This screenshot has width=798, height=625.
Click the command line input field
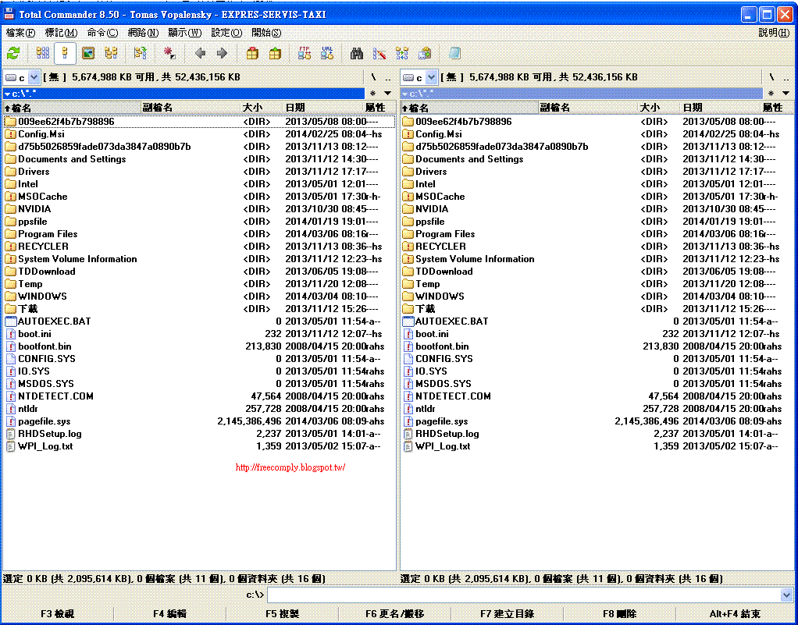click(524, 595)
